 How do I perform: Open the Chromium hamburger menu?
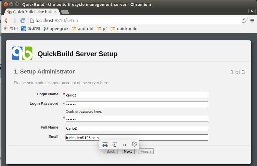point(252,21)
